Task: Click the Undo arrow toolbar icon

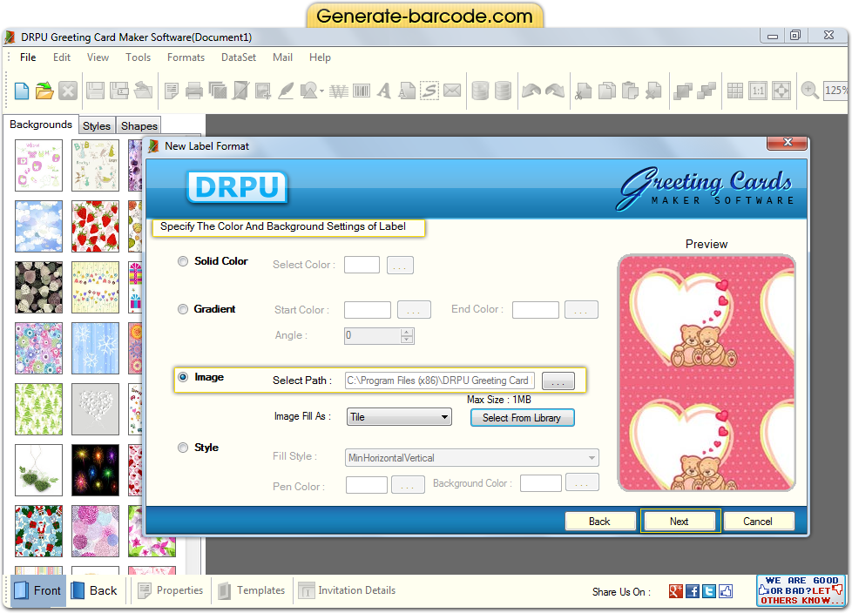Action: [531, 91]
